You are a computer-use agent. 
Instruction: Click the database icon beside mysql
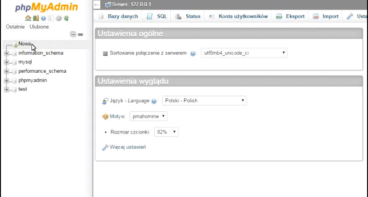click(x=14, y=62)
